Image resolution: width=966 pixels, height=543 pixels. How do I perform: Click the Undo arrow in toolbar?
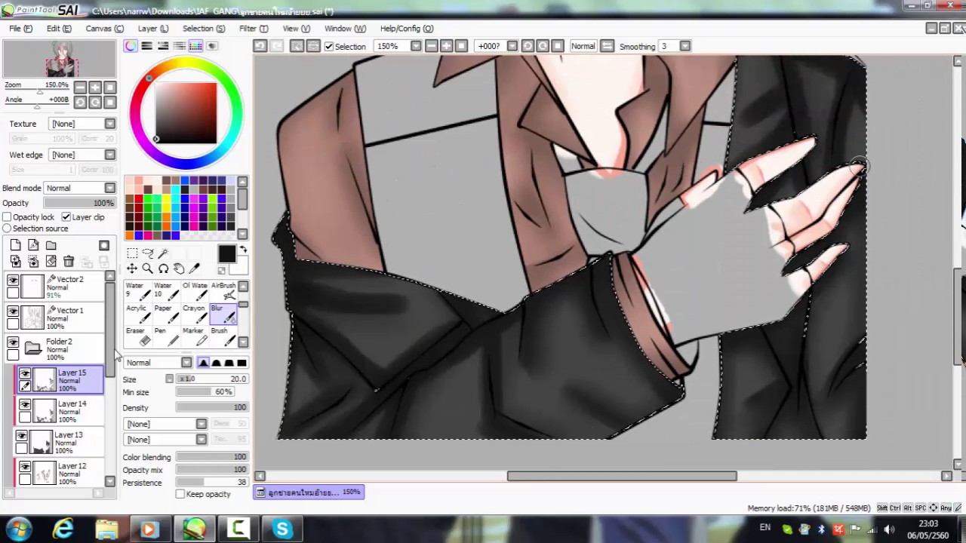(x=260, y=46)
